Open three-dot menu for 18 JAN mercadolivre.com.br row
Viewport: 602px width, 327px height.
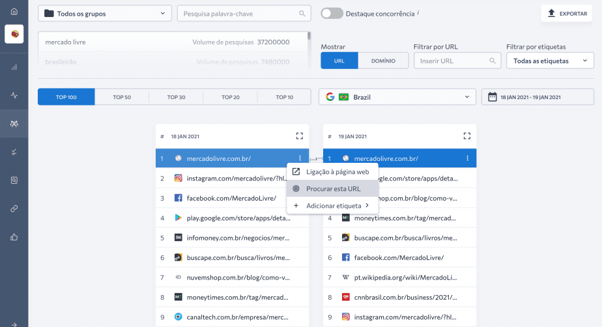coord(300,158)
